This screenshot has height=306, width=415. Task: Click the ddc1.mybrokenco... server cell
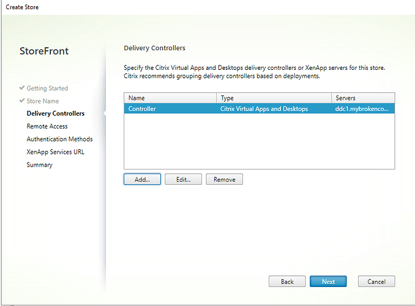coord(361,109)
